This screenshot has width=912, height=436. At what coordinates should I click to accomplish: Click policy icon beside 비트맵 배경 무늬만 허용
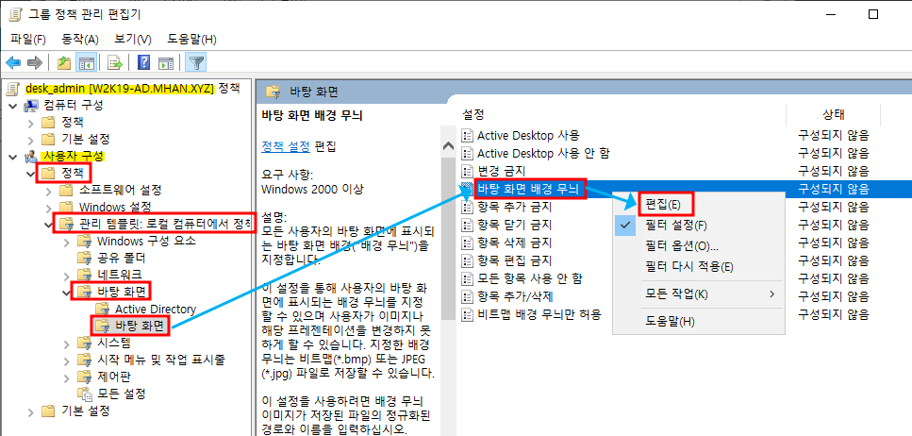click(x=467, y=315)
